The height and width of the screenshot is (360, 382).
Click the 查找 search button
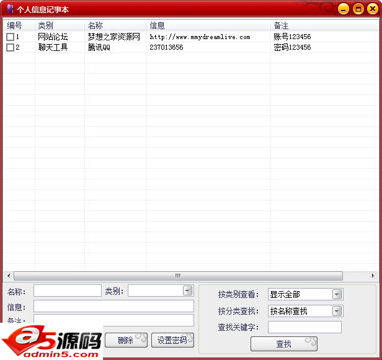point(284,344)
